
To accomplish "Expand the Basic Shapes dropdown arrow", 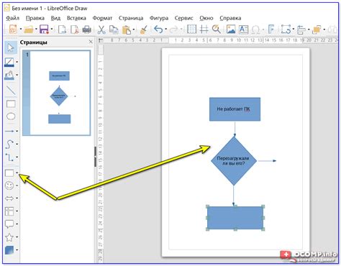I will pos(17,173).
